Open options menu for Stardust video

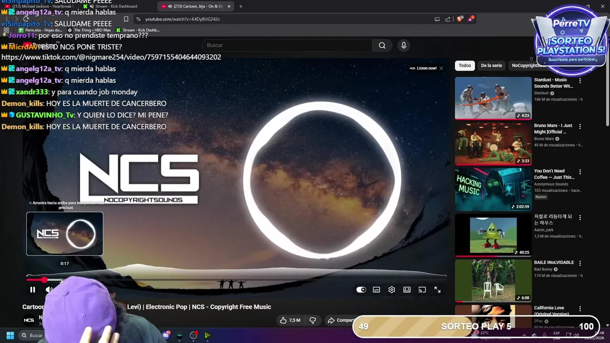point(580,81)
